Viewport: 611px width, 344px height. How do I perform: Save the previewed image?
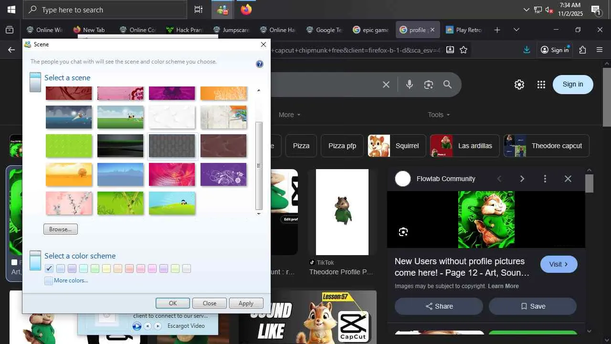point(533,306)
